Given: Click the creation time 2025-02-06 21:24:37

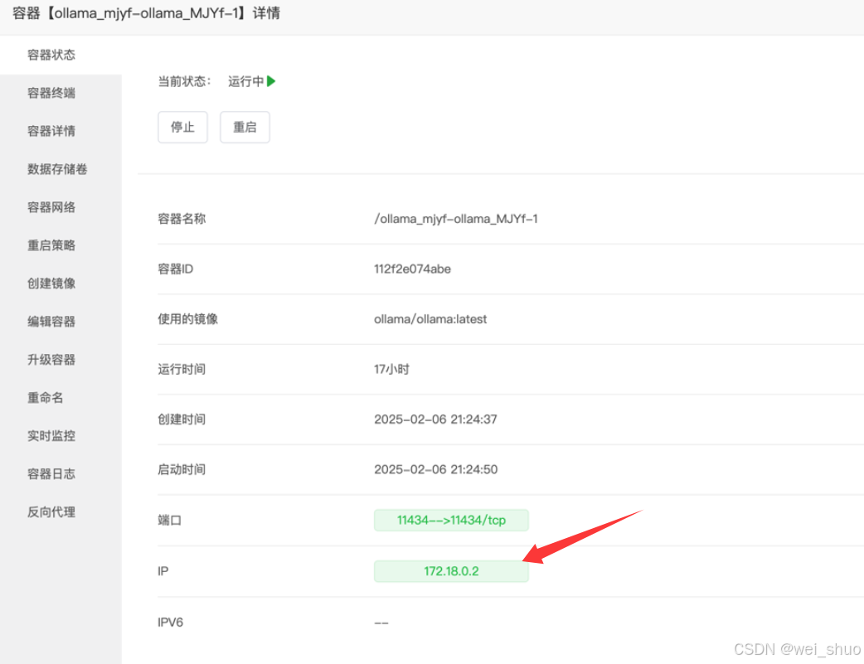Looking at the screenshot, I should coord(435,419).
